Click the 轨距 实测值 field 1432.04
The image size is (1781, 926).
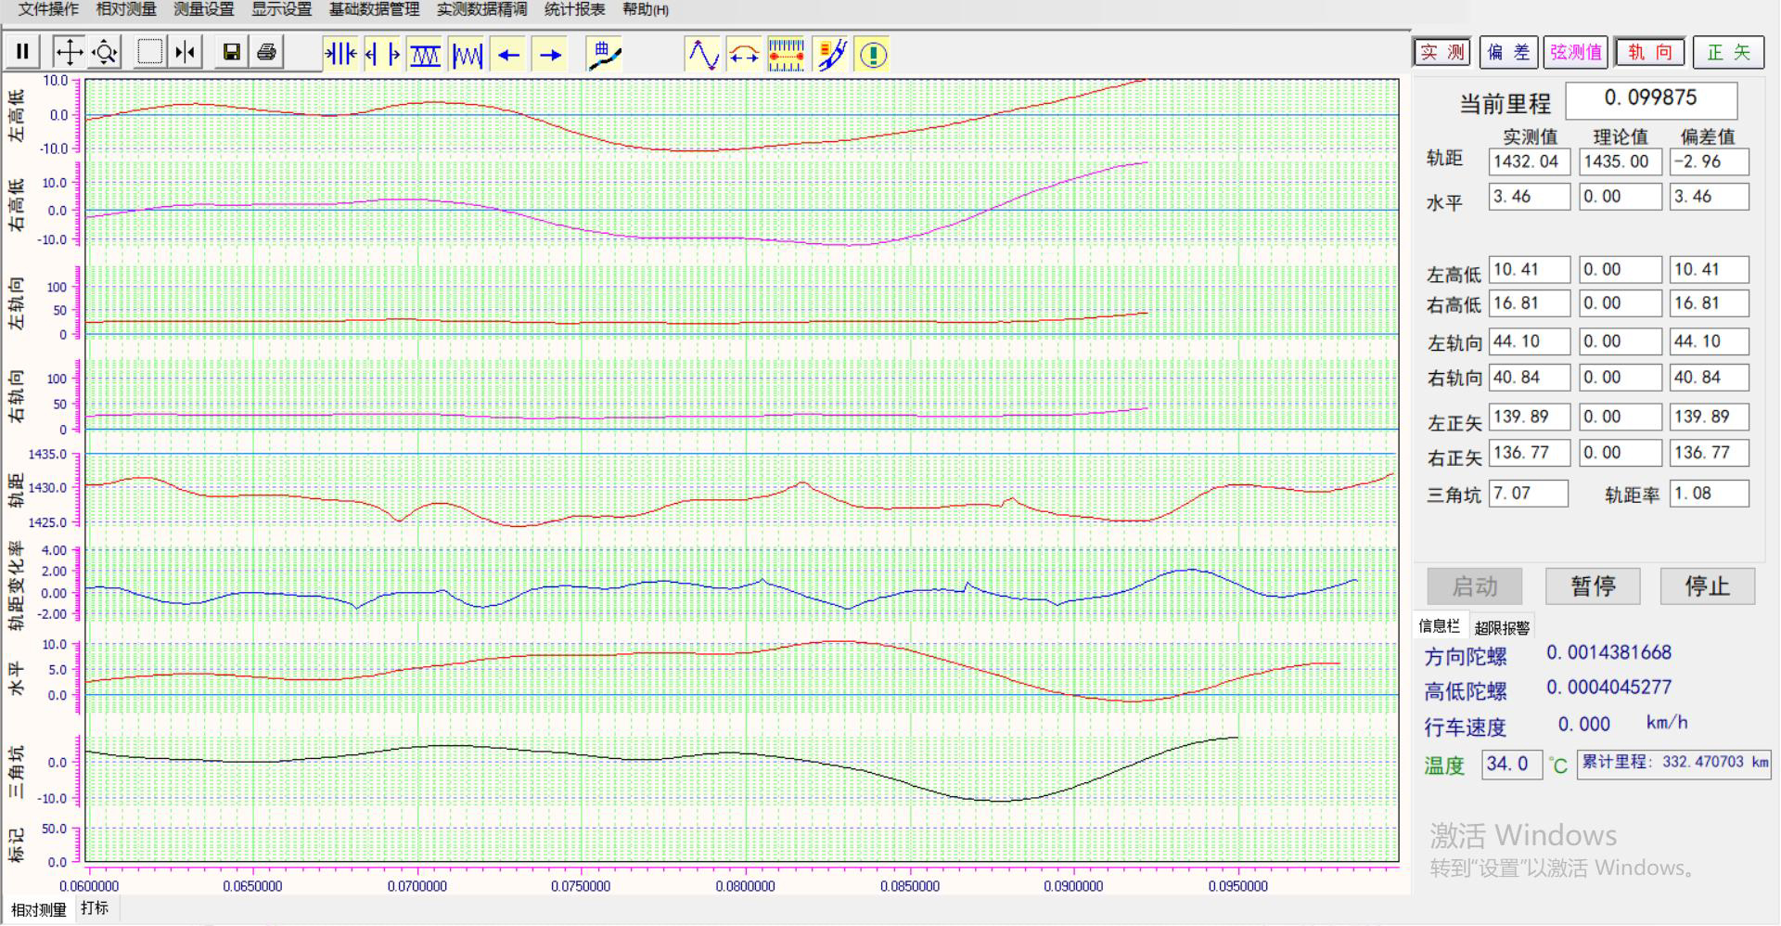click(1530, 161)
